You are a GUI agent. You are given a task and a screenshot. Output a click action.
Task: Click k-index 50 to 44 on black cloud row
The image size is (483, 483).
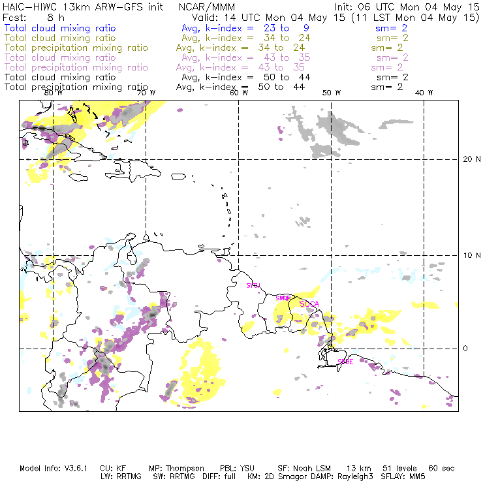point(246,77)
